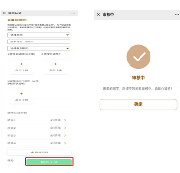180x173 pixels.
Task: Click the green 提交认证 button
Action: tap(49, 162)
